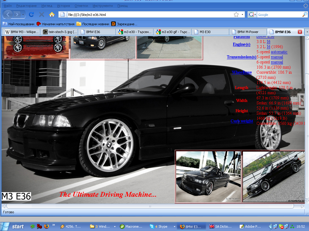Open the Зареждане... bookmark
Screen dimensions: 309x231
[124, 24]
